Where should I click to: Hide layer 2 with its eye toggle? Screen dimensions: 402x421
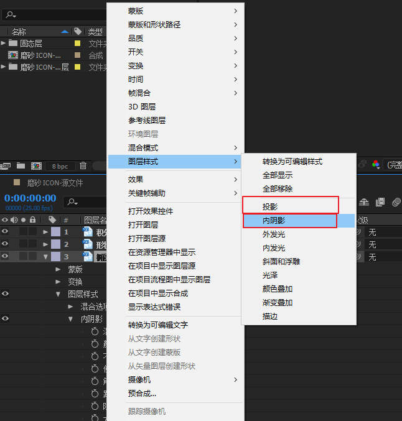tap(5, 244)
